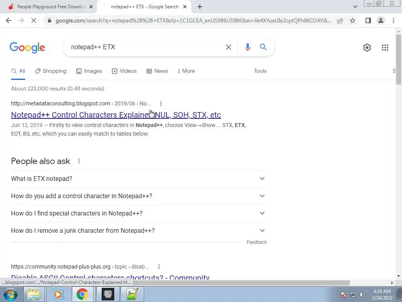This screenshot has width=402, height=302.
Task: Open Chrome three-dot menu
Action: coord(393,20)
